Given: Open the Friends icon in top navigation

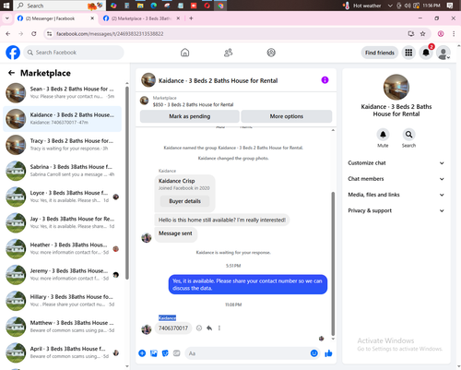Looking at the screenshot, I should click(228, 53).
